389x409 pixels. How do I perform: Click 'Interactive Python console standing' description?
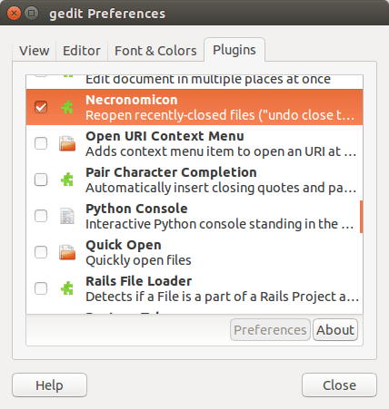coord(220,224)
